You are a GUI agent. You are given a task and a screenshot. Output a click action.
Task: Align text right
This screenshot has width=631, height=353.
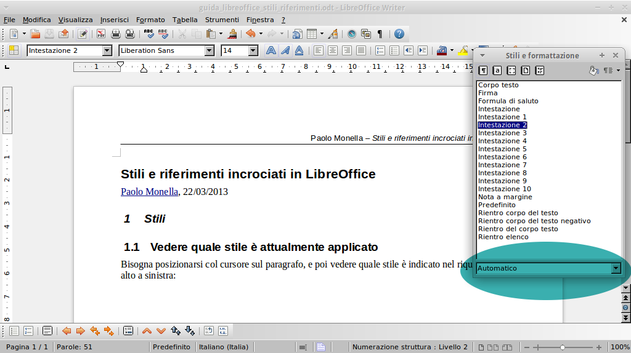coord(346,50)
